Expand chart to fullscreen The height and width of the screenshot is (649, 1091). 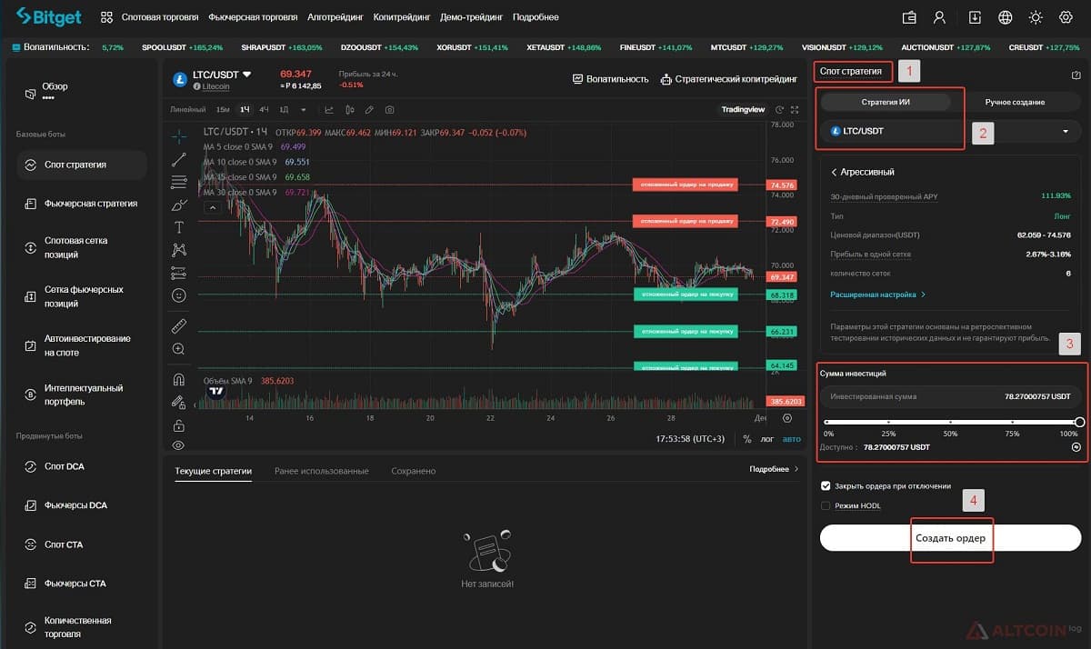(x=795, y=110)
